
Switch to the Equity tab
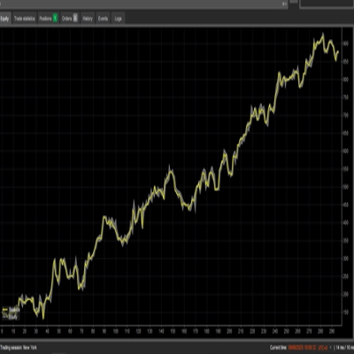5,19
